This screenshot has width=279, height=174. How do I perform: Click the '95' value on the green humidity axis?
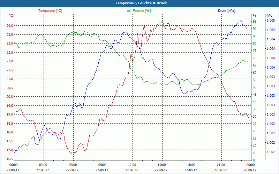(255, 22)
